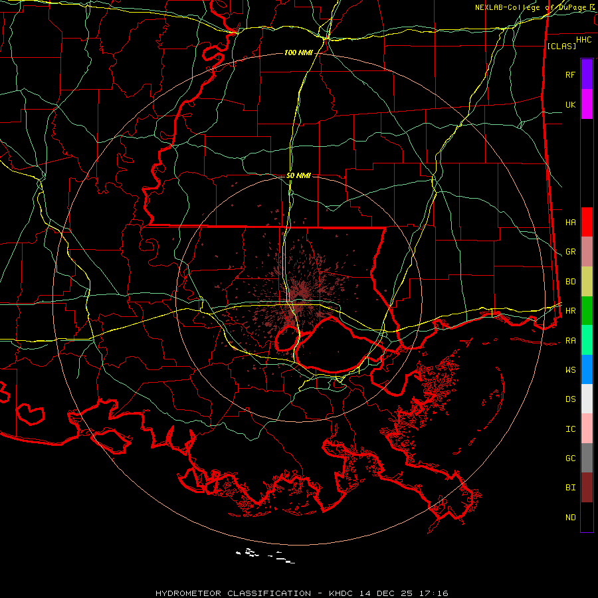Select the BD legend label
This screenshot has height=598, width=598.
click(570, 282)
